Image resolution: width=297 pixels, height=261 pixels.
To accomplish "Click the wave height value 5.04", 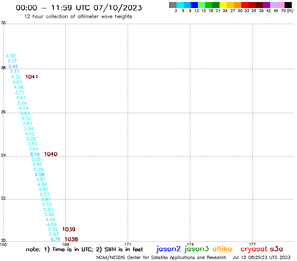I will [22, 103].
